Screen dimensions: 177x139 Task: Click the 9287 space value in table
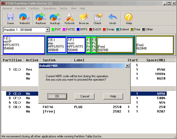161,112
